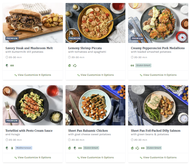Click Premium badge on Tortellini photo
The height and width of the screenshot is (164, 189).
12,121
